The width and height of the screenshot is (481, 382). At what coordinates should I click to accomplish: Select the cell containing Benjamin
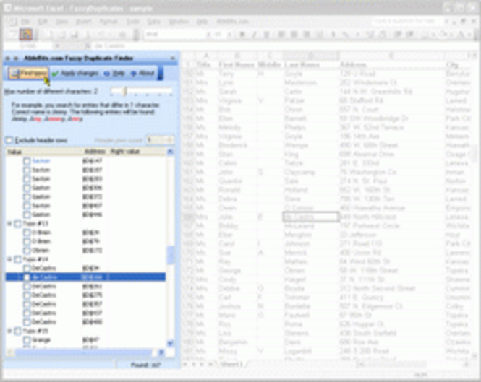(237, 342)
